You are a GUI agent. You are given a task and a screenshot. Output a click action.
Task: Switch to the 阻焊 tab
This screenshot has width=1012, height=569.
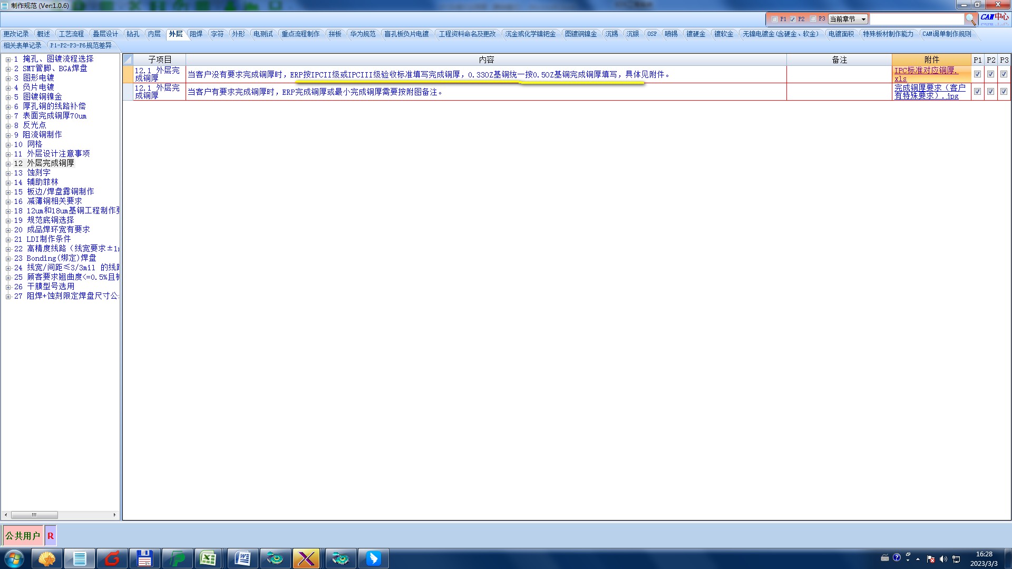click(196, 34)
